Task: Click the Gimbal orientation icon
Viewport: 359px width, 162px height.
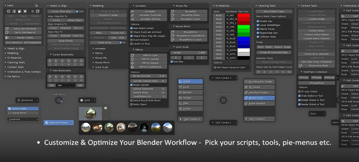Action: tap(181, 98)
